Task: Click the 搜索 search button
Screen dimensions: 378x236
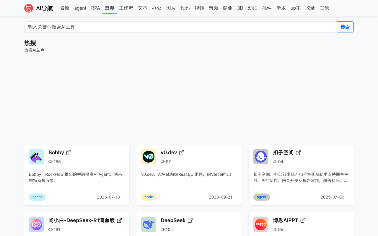Action: (x=345, y=27)
